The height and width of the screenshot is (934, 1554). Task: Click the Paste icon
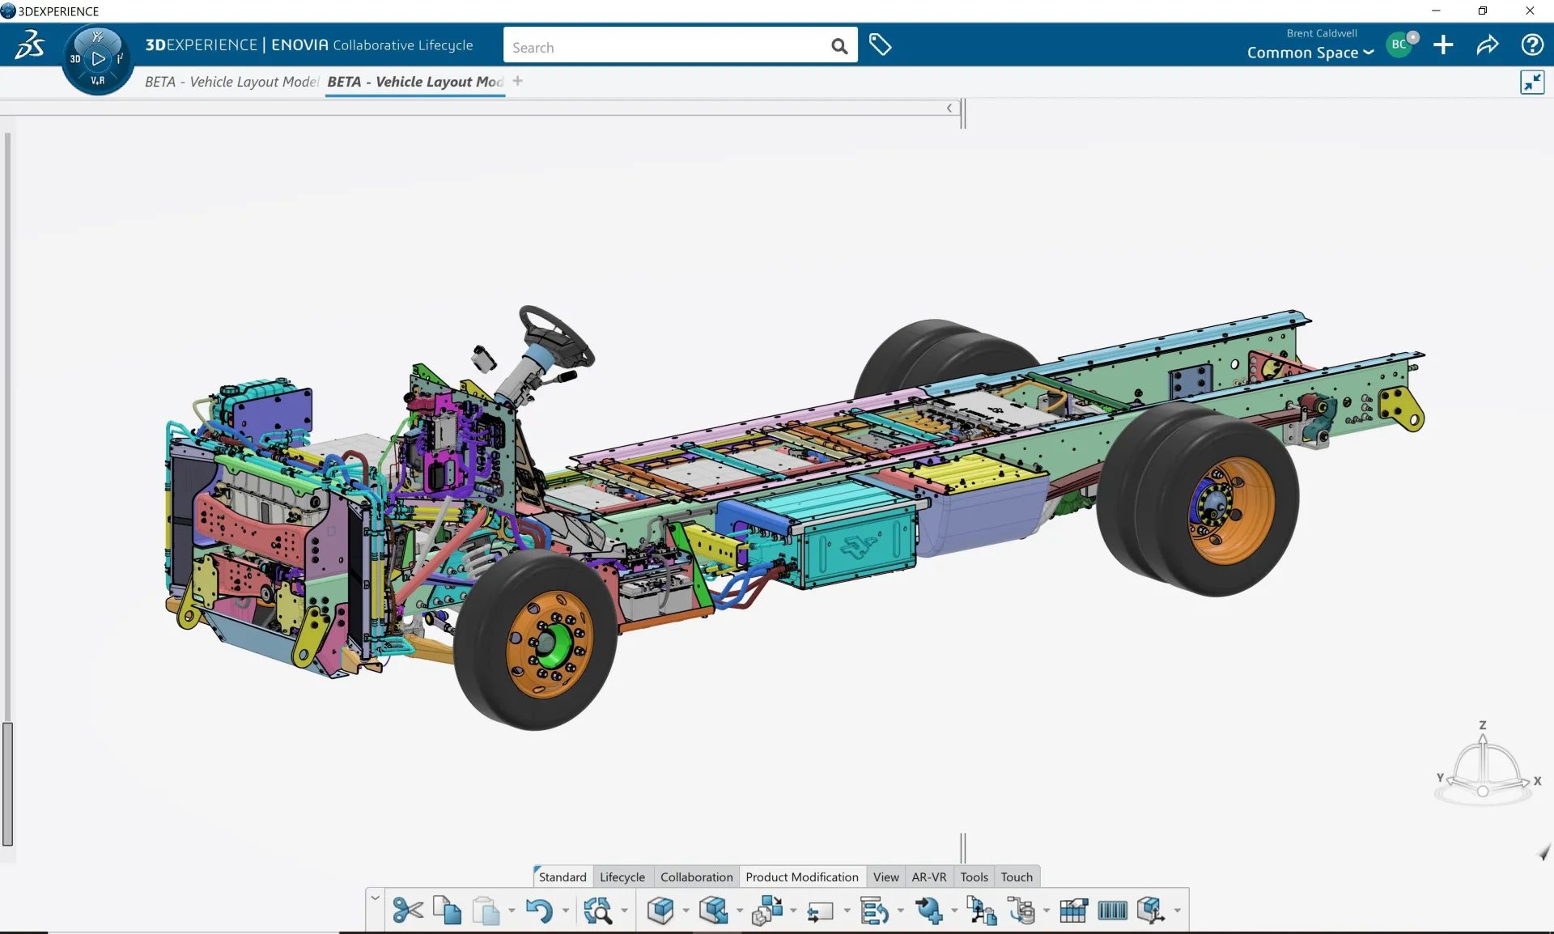click(x=486, y=910)
